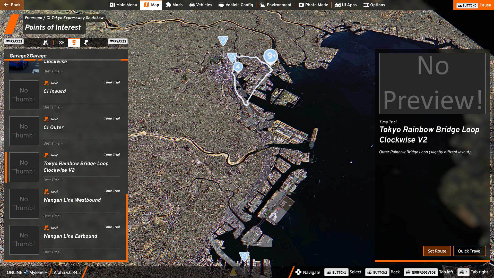Open the flag-with-plus filter tab
The image size is (494, 278).
pyautogui.click(x=86, y=43)
